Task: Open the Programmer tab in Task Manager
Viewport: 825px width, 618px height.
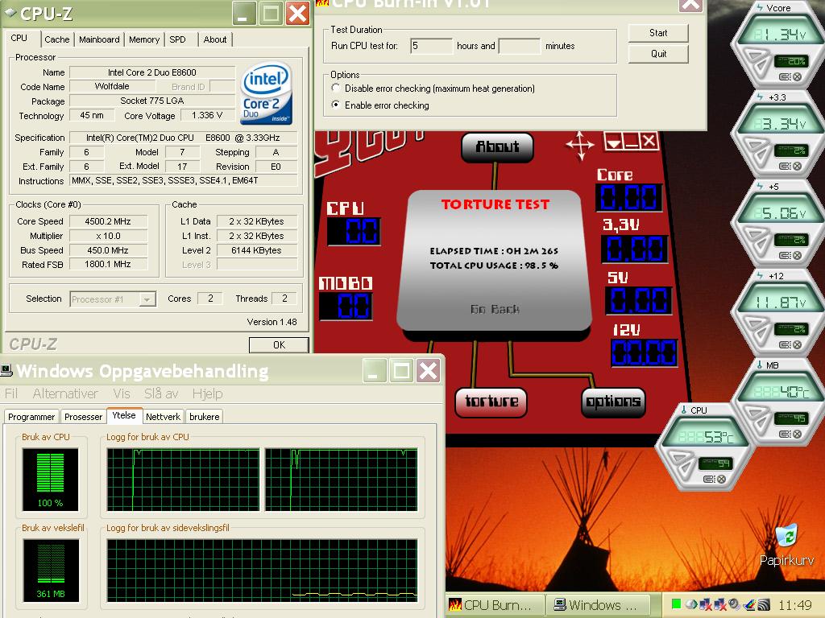Action: pos(31,417)
